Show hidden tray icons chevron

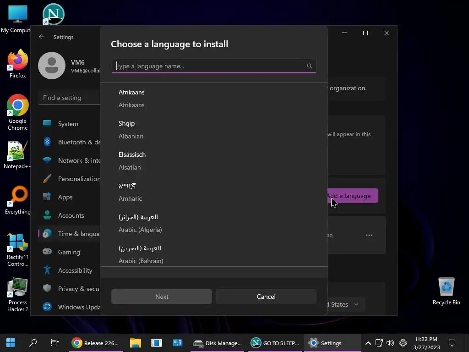pos(368,343)
